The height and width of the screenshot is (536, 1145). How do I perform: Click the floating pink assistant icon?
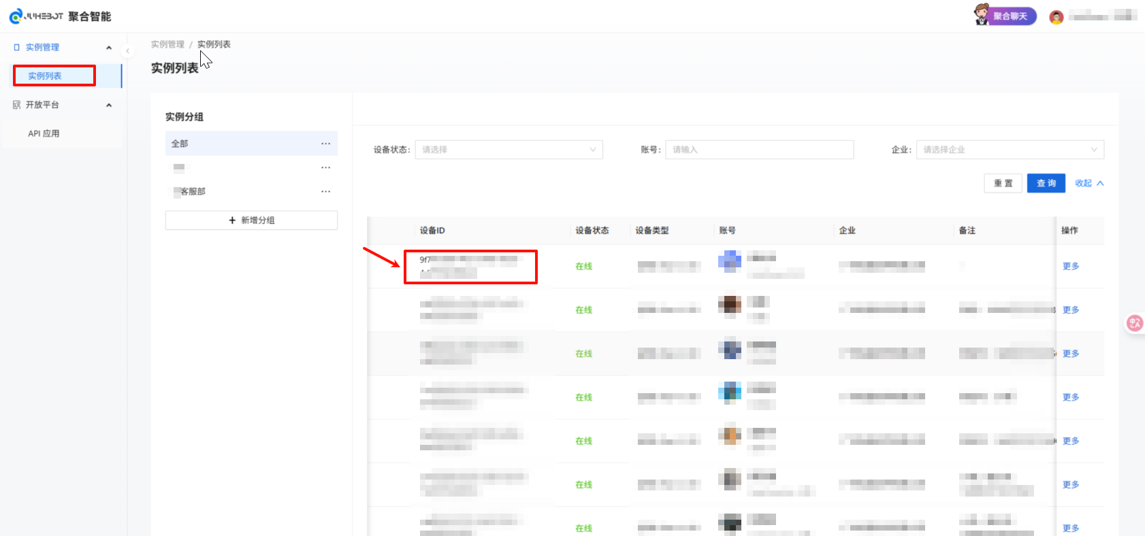tap(1134, 323)
